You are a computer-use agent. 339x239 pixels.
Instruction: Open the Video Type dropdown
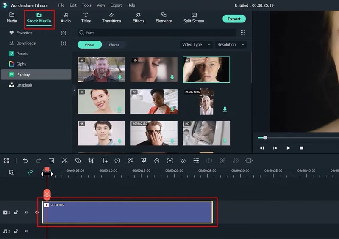click(x=196, y=45)
